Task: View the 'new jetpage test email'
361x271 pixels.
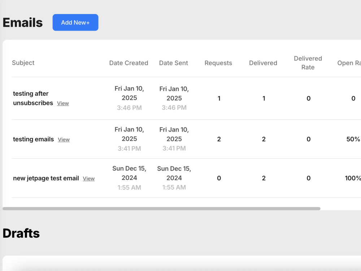Action: click(89, 178)
